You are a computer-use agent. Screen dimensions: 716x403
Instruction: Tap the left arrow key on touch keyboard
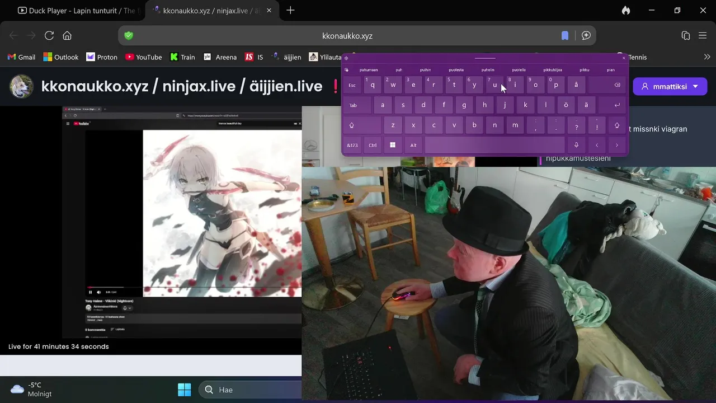[x=597, y=145]
